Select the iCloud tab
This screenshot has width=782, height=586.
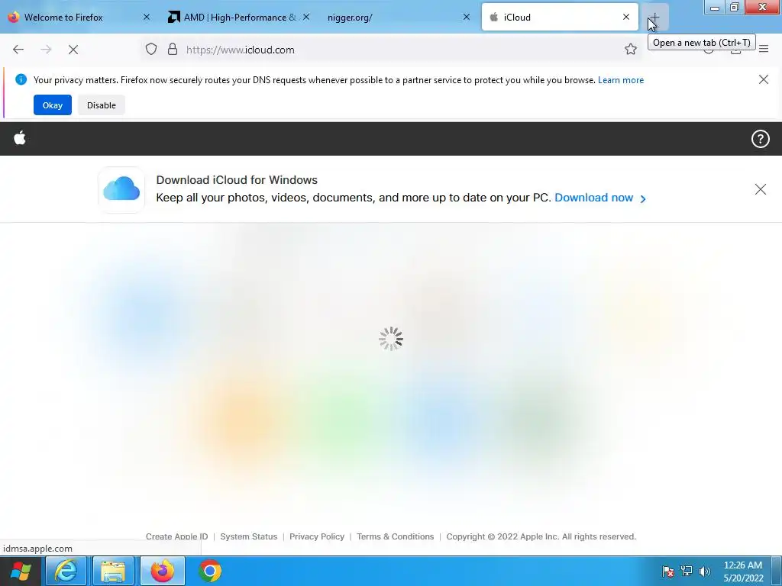click(560, 17)
